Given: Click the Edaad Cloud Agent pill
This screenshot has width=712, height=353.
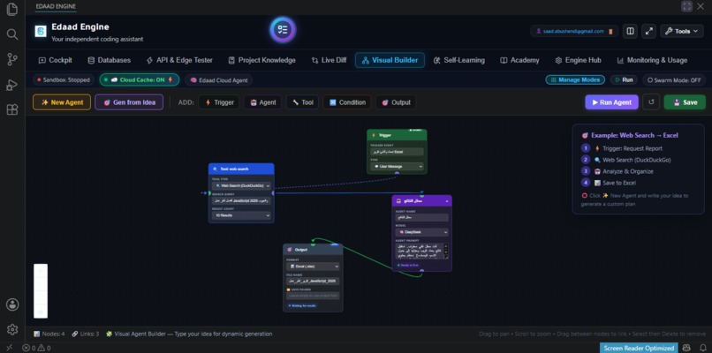Looking at the screenshot, I should tap(218, 79).
